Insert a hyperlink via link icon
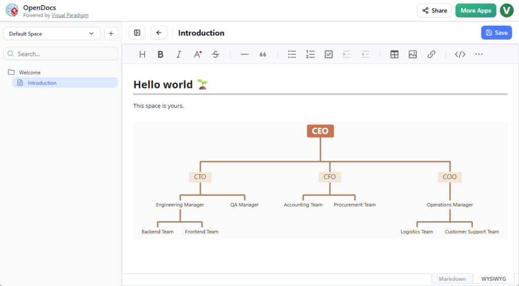This screenshot has width=519, height=286. click(431, 55)
